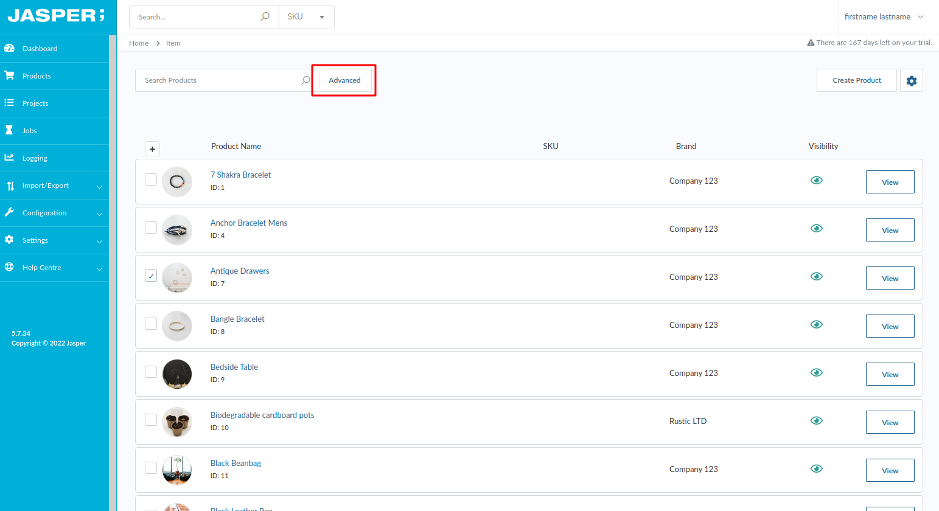939x511 pixels.
Task: Click the Logging chart icon
Action: (9, 158)
